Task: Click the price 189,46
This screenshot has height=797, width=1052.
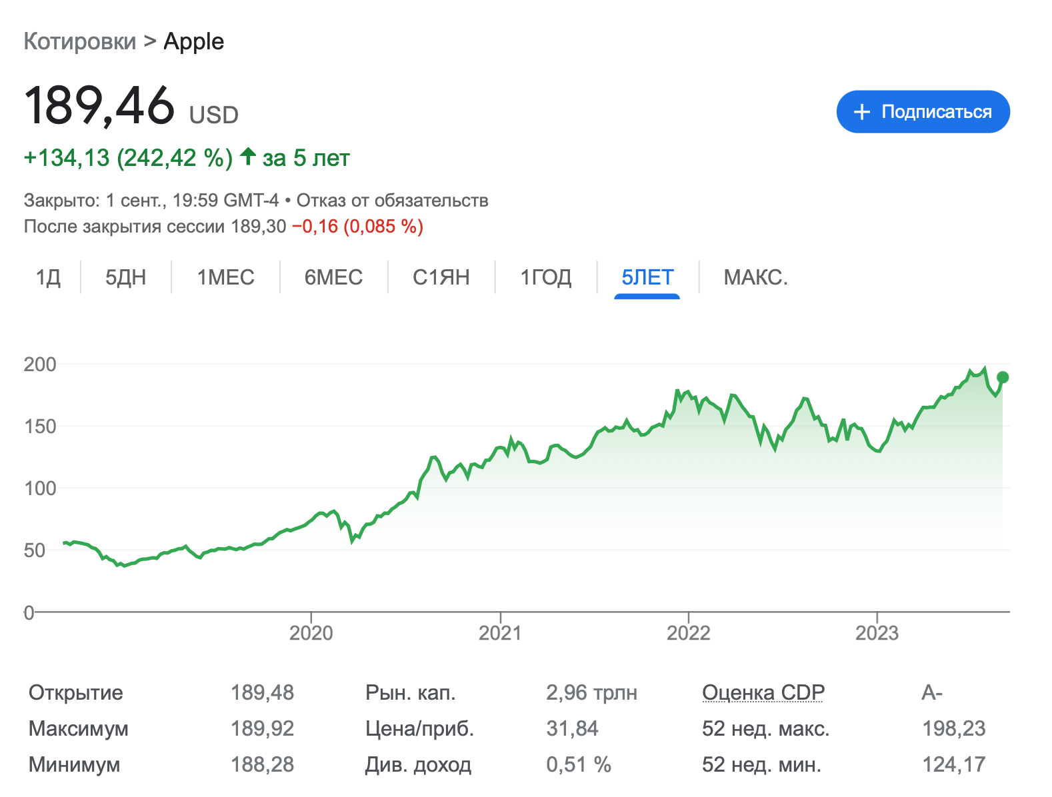Action: (99, 106)
